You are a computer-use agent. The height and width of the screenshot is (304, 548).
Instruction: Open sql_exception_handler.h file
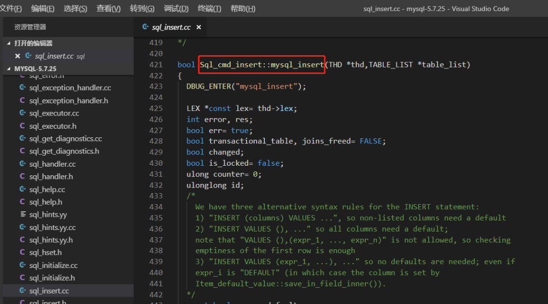(x=68, y=100)
